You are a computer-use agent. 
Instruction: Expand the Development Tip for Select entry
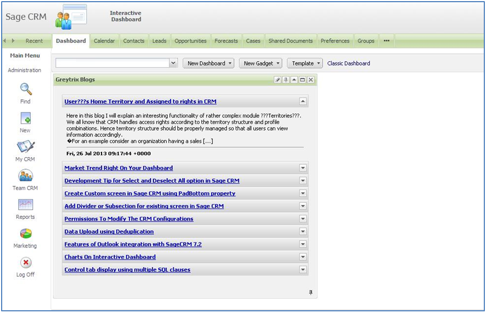tap(303, 181)
